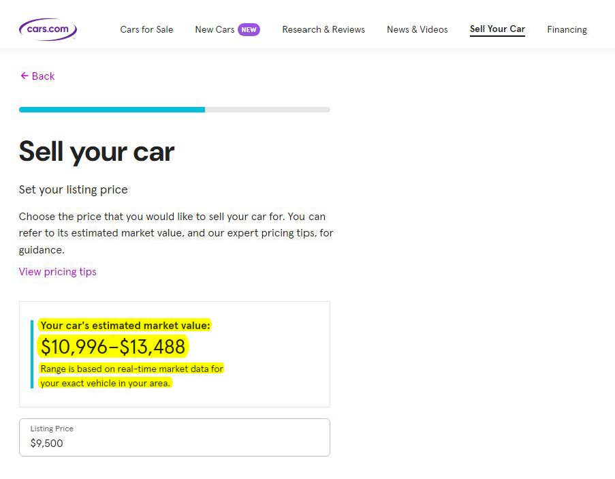Image resolution: width=615 pixels, height=479 pixels.
Task: Click the Listing Price input field
Action: pos(174,437)
